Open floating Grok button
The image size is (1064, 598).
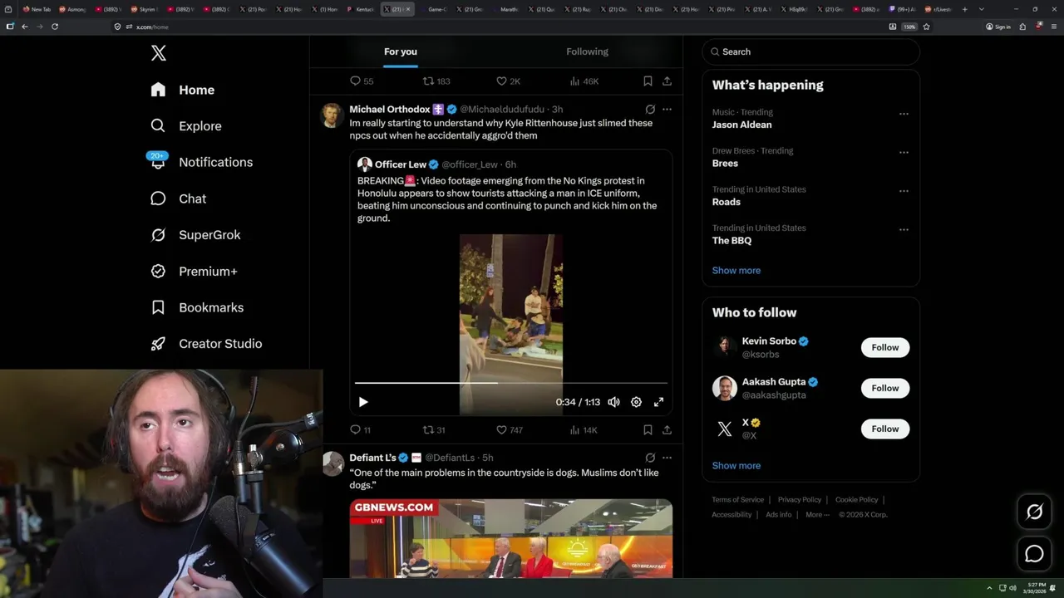coord(1034,512)
